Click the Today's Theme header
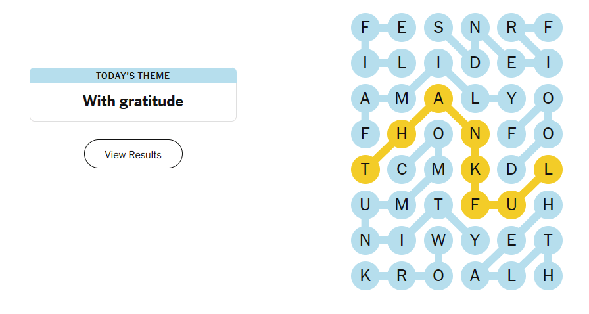 133,76
